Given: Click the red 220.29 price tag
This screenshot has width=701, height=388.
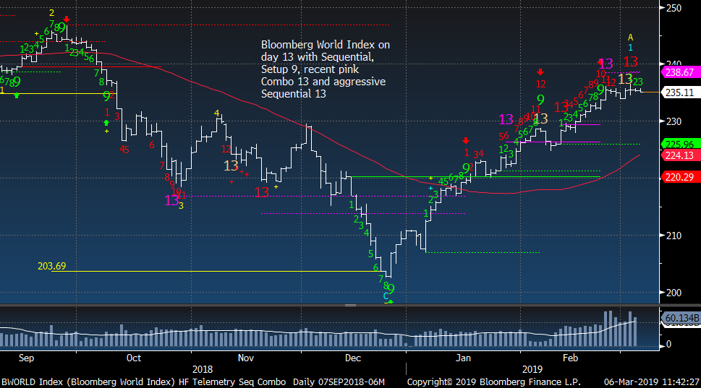Looking at the screenshot, I should [680, 177].
